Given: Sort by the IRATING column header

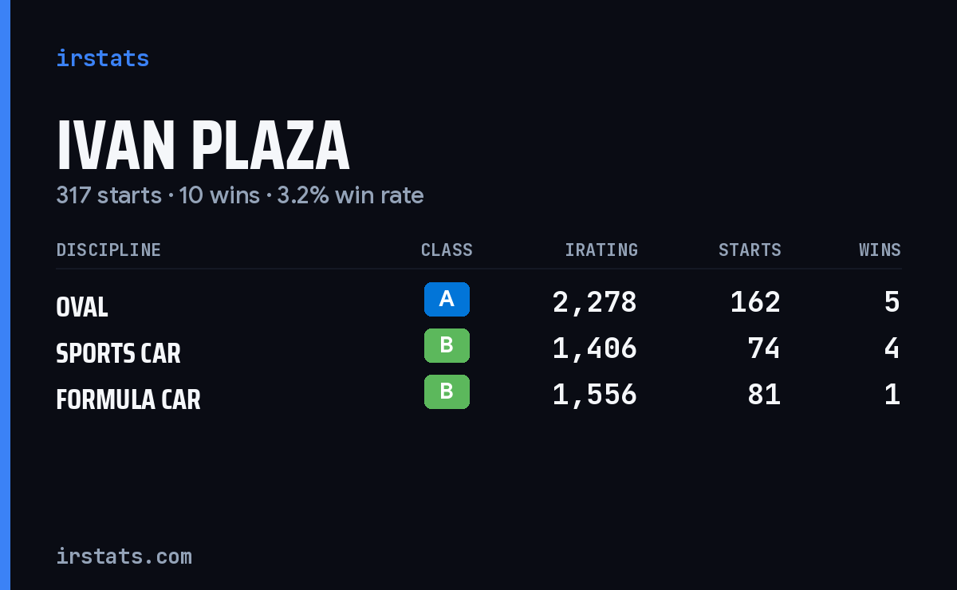Looking at the screenshot, I should click(x=601, y=250).
